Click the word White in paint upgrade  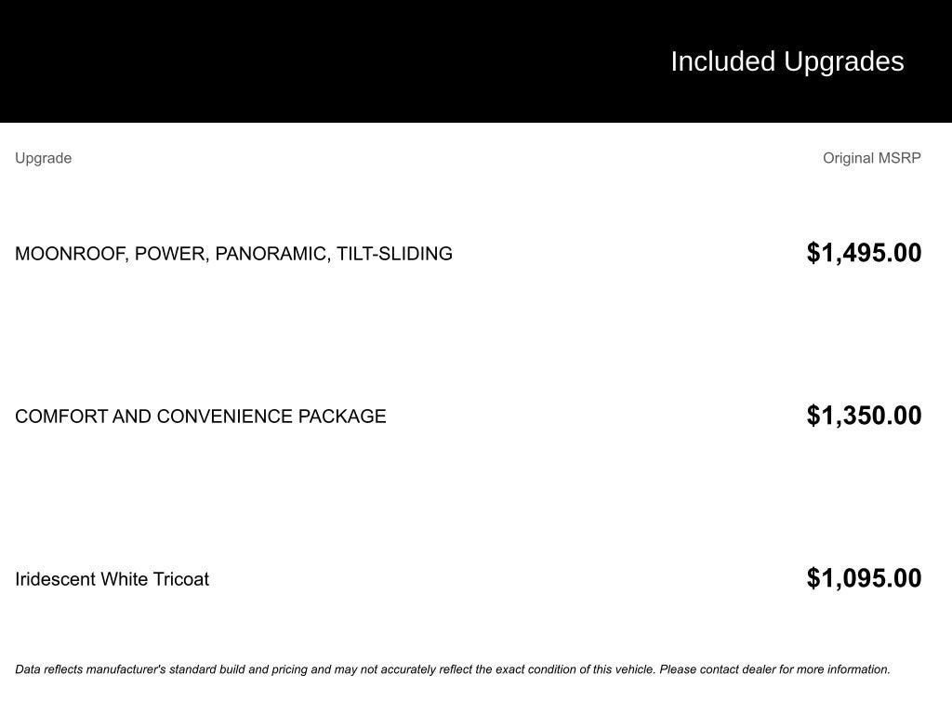[124, 579]
